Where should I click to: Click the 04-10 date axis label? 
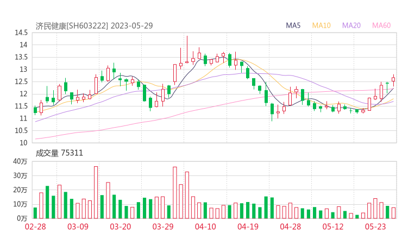click(x=205, y=227)
